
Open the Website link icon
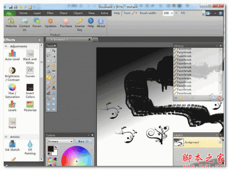coord(11,21)
